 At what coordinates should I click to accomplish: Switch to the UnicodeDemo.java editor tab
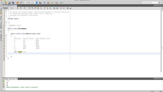(9, 6)
